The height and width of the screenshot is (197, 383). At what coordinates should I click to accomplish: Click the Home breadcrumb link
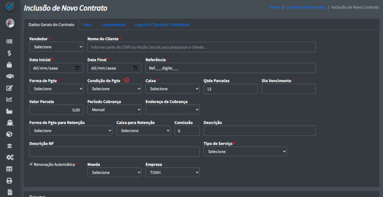[275, 7]
